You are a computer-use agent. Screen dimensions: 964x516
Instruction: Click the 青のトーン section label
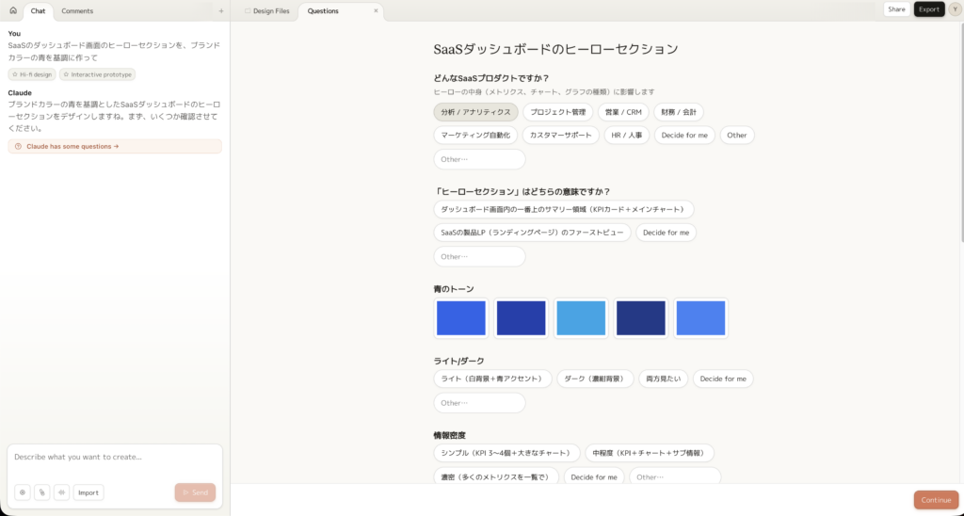pyautogui.click(x=454, y=288)
